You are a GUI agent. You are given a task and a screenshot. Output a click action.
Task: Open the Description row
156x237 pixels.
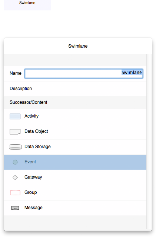(75, 89)
